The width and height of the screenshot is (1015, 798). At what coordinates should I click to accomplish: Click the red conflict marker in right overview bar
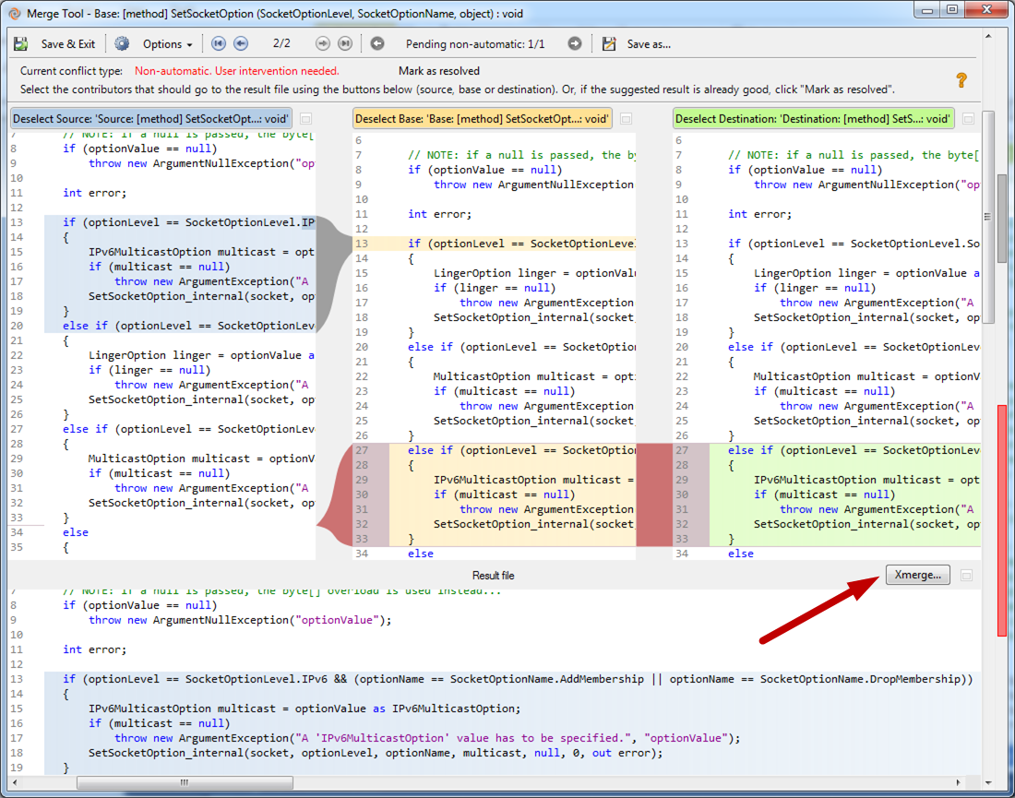click(x=1001, y=520)
